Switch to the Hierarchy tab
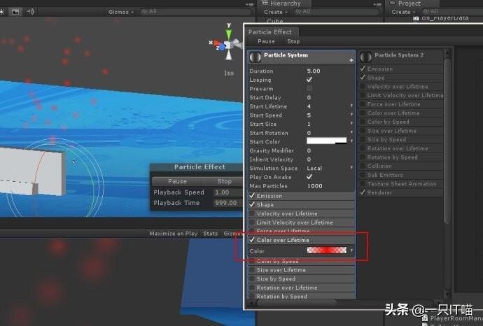 (x=285, y=3)
